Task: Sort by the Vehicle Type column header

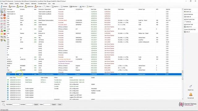Action: tap(142, 10)
